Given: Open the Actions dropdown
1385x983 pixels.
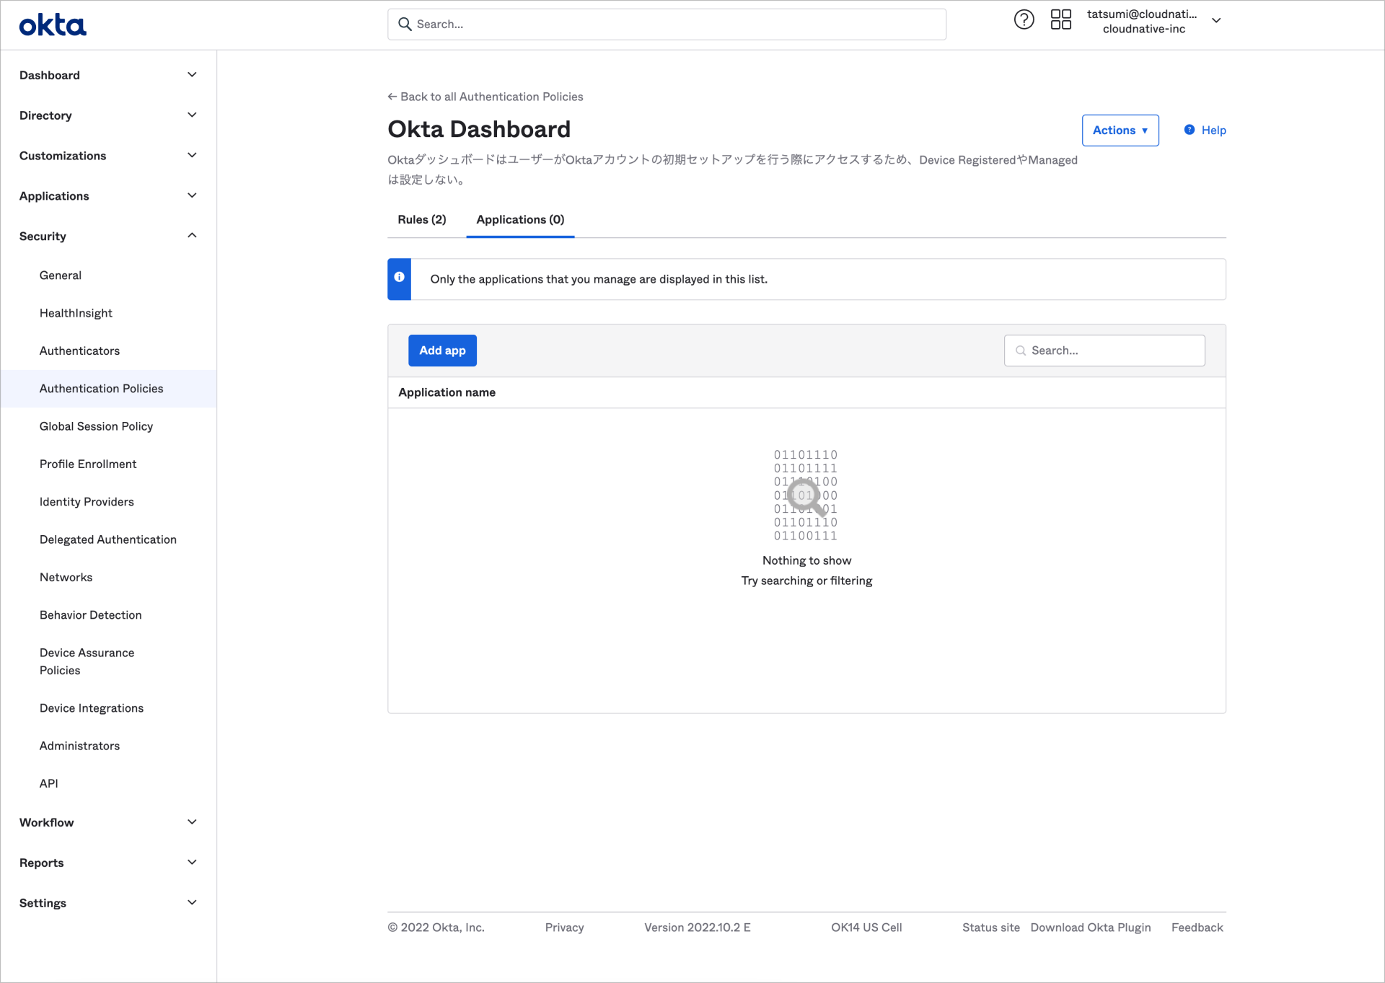Looking at the screenshot, I should 1120,130.
